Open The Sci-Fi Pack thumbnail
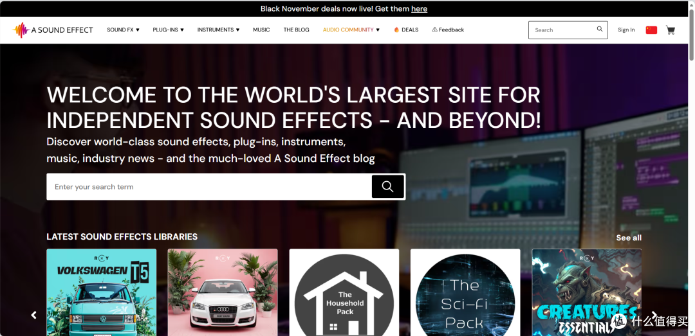695x336 pixels. coord(465,292)
